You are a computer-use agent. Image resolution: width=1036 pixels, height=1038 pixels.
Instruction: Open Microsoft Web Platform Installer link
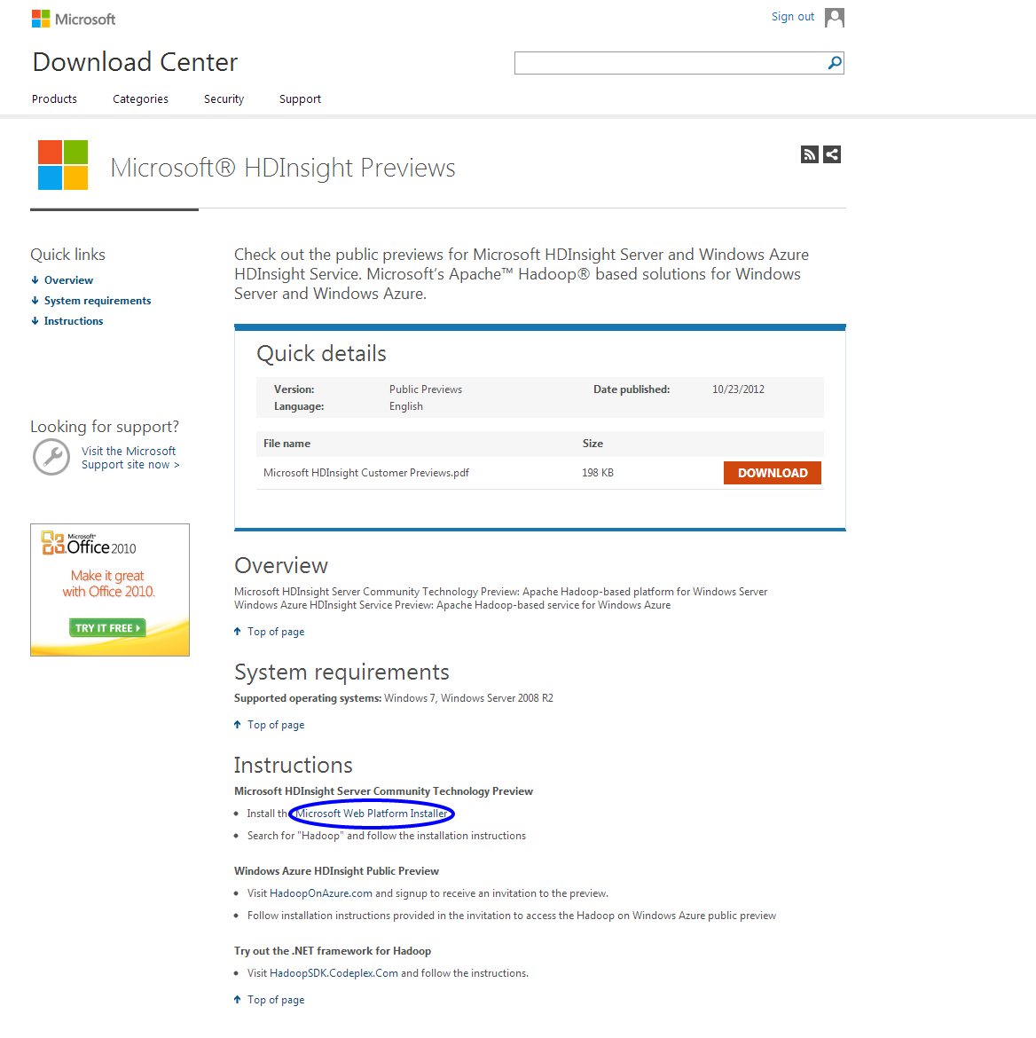[372, 814]
